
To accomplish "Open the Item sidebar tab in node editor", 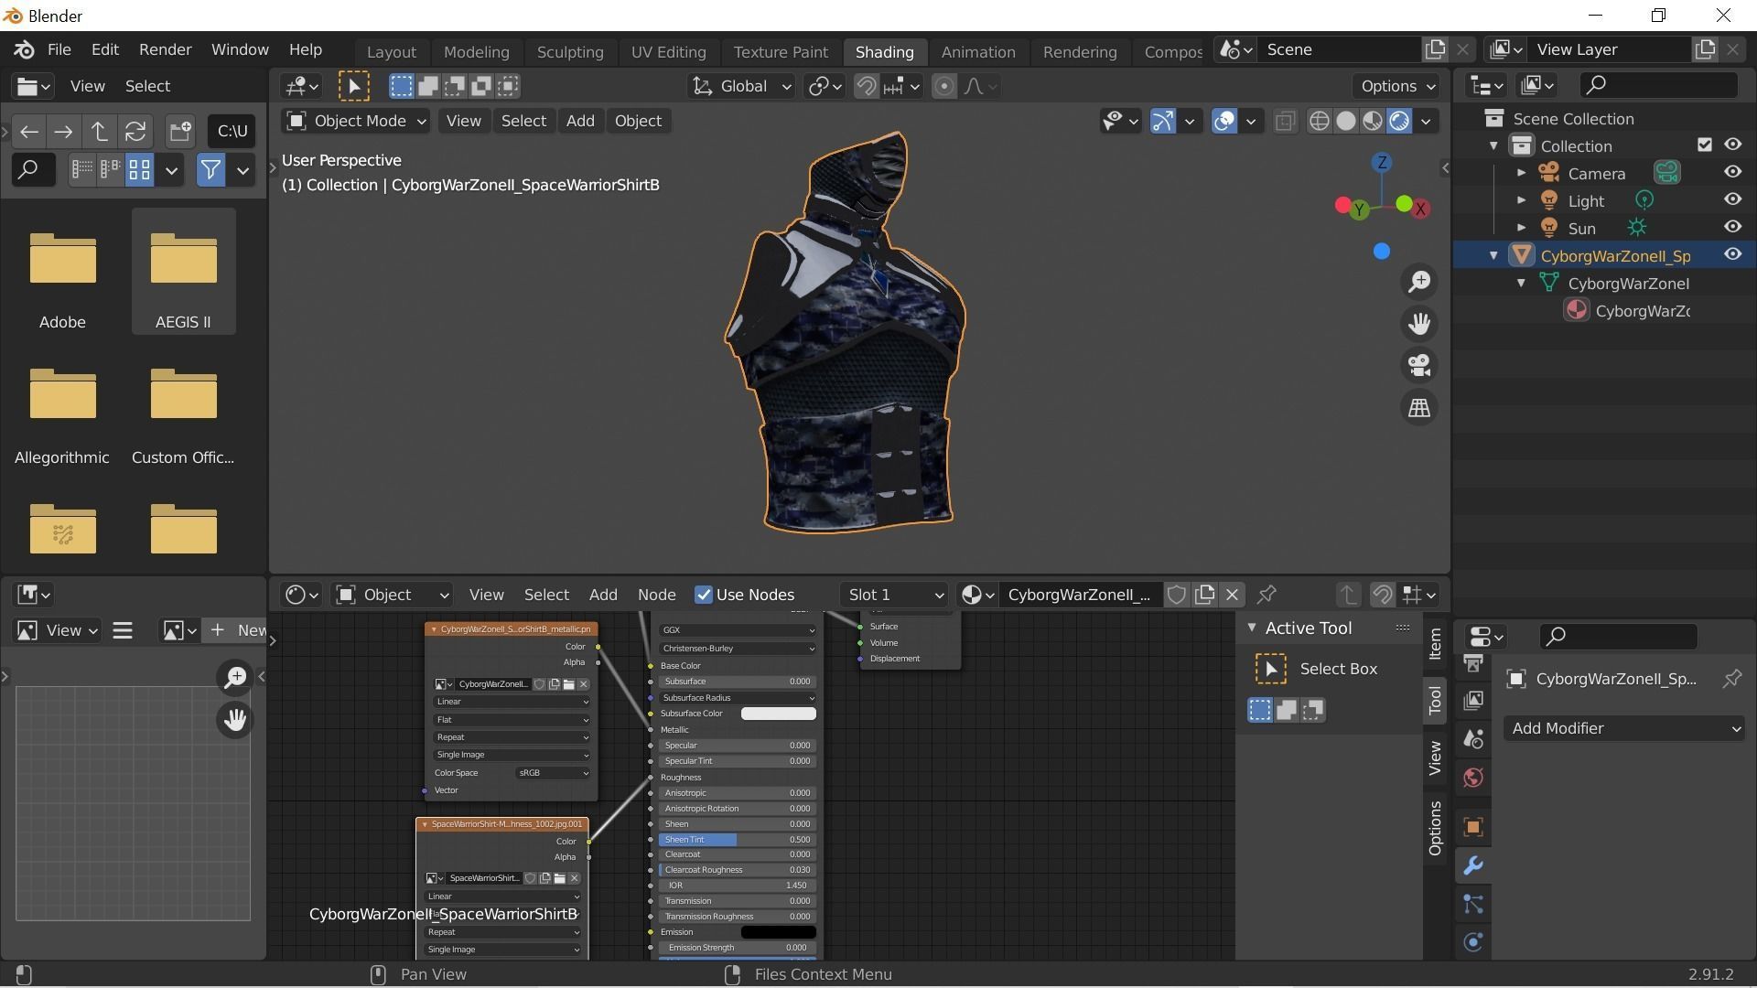I will (1434, 644).
